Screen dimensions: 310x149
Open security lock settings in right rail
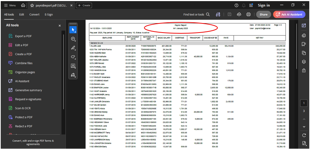pos(304,70)
